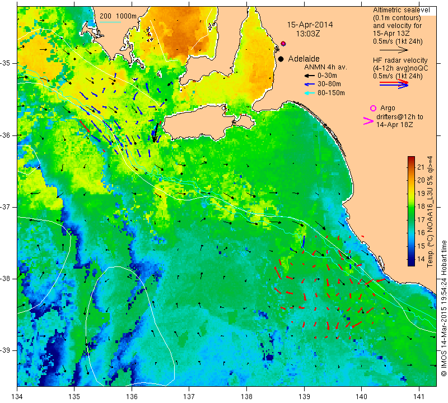This screenshot has width=448, height=403.
Task: Click the dark red top of temperature color bar
Action: pyautogui.click(x=411, y=158)
